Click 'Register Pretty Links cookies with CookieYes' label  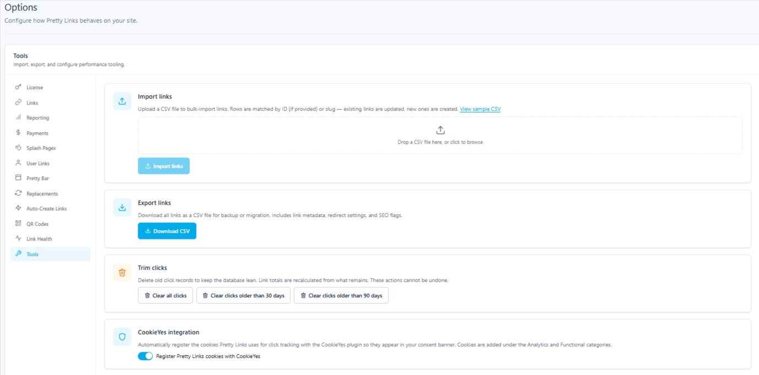(208, 356)
